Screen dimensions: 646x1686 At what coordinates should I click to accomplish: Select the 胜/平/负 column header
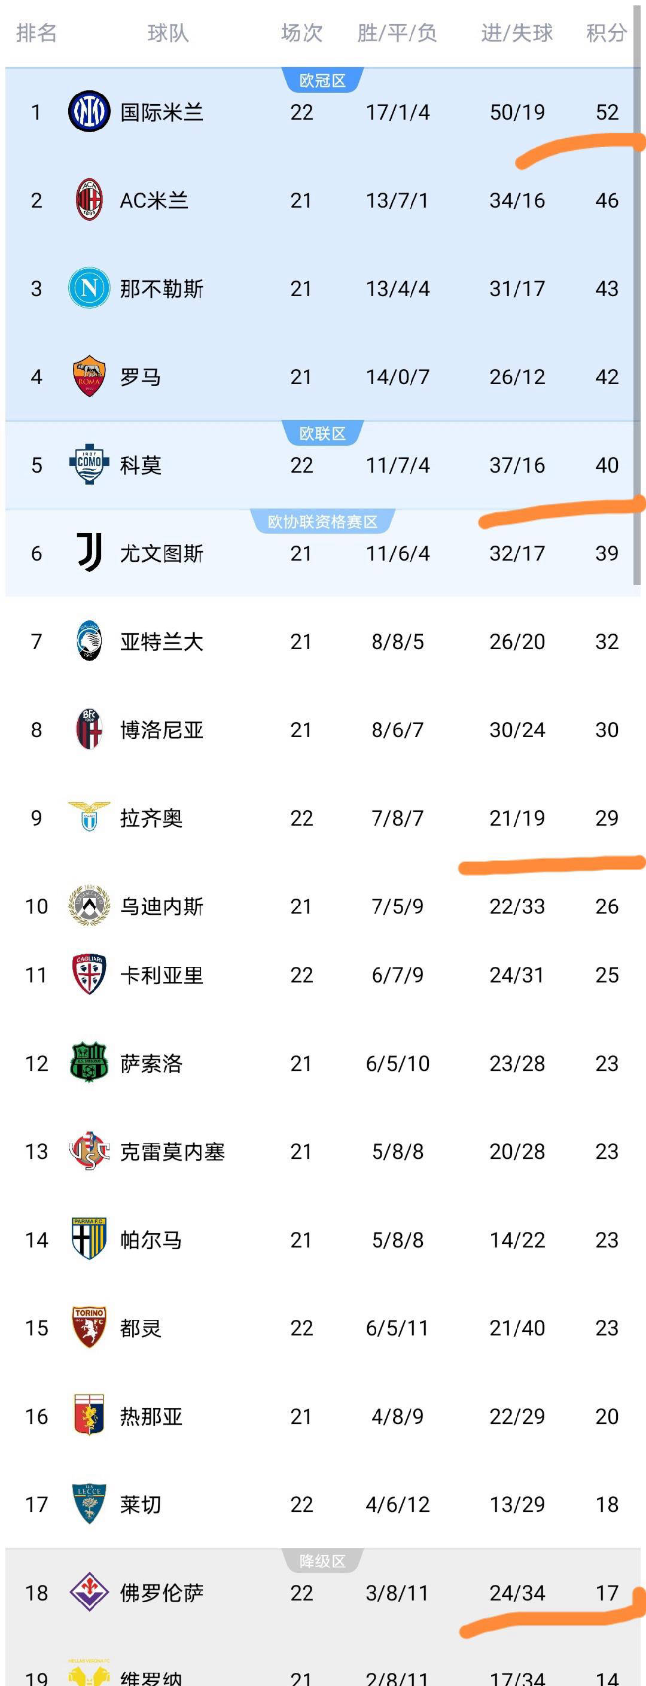pos(397,33)
